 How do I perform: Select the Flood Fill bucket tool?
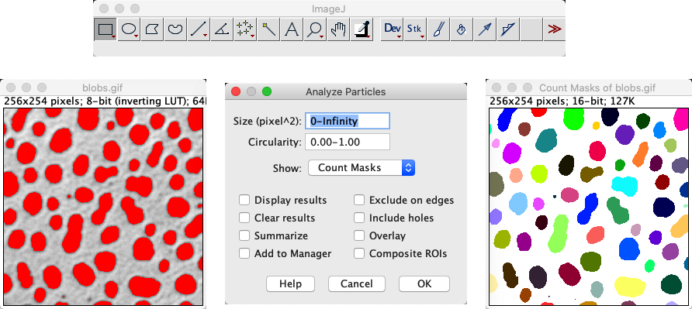pyautogui.click(x=461, y=29)
